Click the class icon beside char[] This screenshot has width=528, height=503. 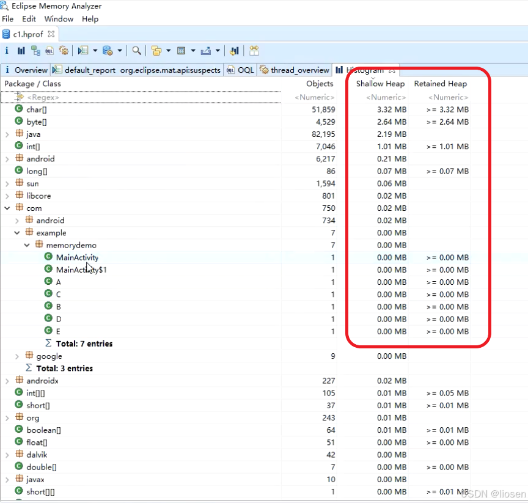click(19, 109)
